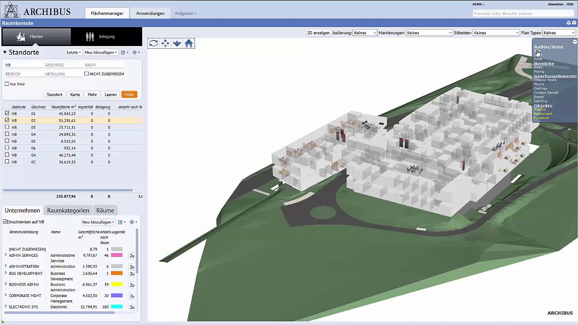Click the pink ADMIN SERVICES legend swatch
The width and height of the screenshot is (578, 325).
pyautogui.click(x=117, y=255)
